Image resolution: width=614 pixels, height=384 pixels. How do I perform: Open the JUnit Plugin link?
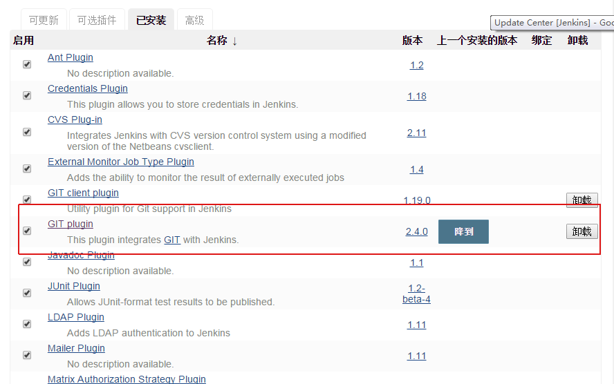point(74,286)
